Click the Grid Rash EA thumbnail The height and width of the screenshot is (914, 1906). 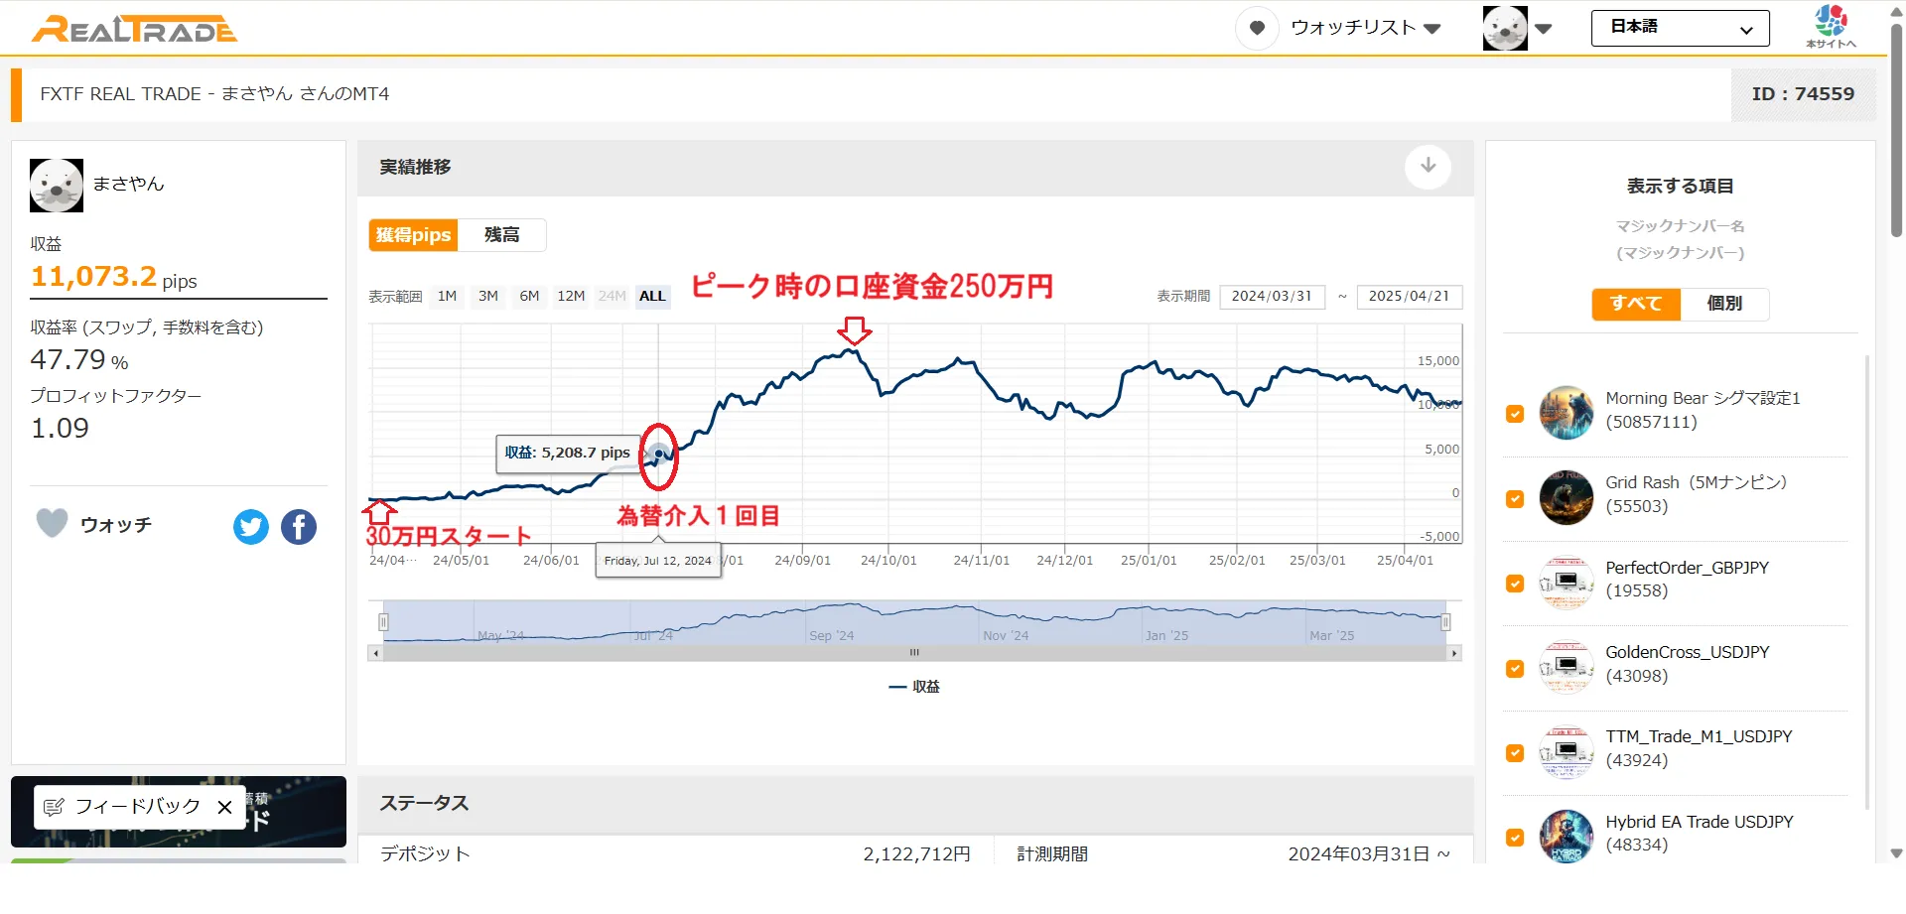pos(1566,497)
